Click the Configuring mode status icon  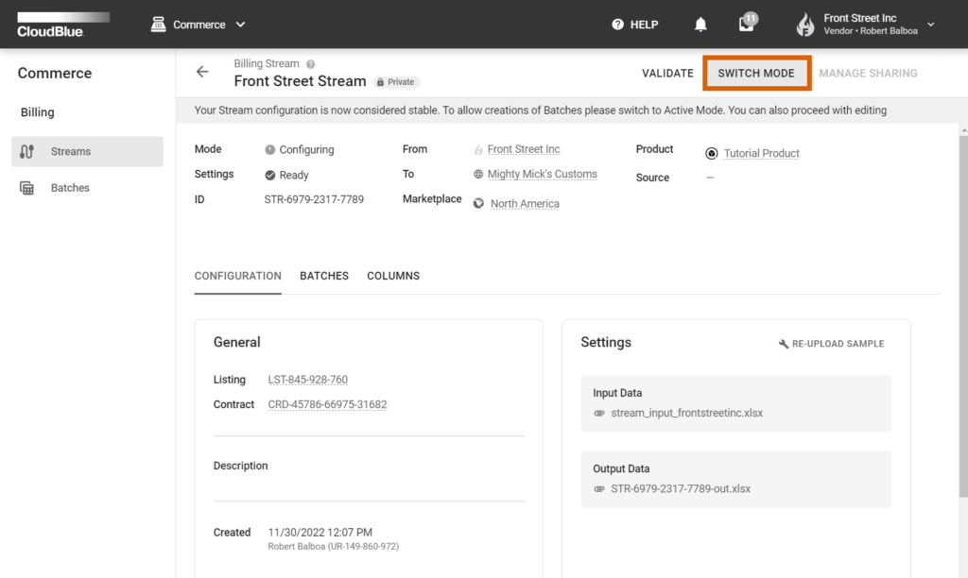coord(269,150)
